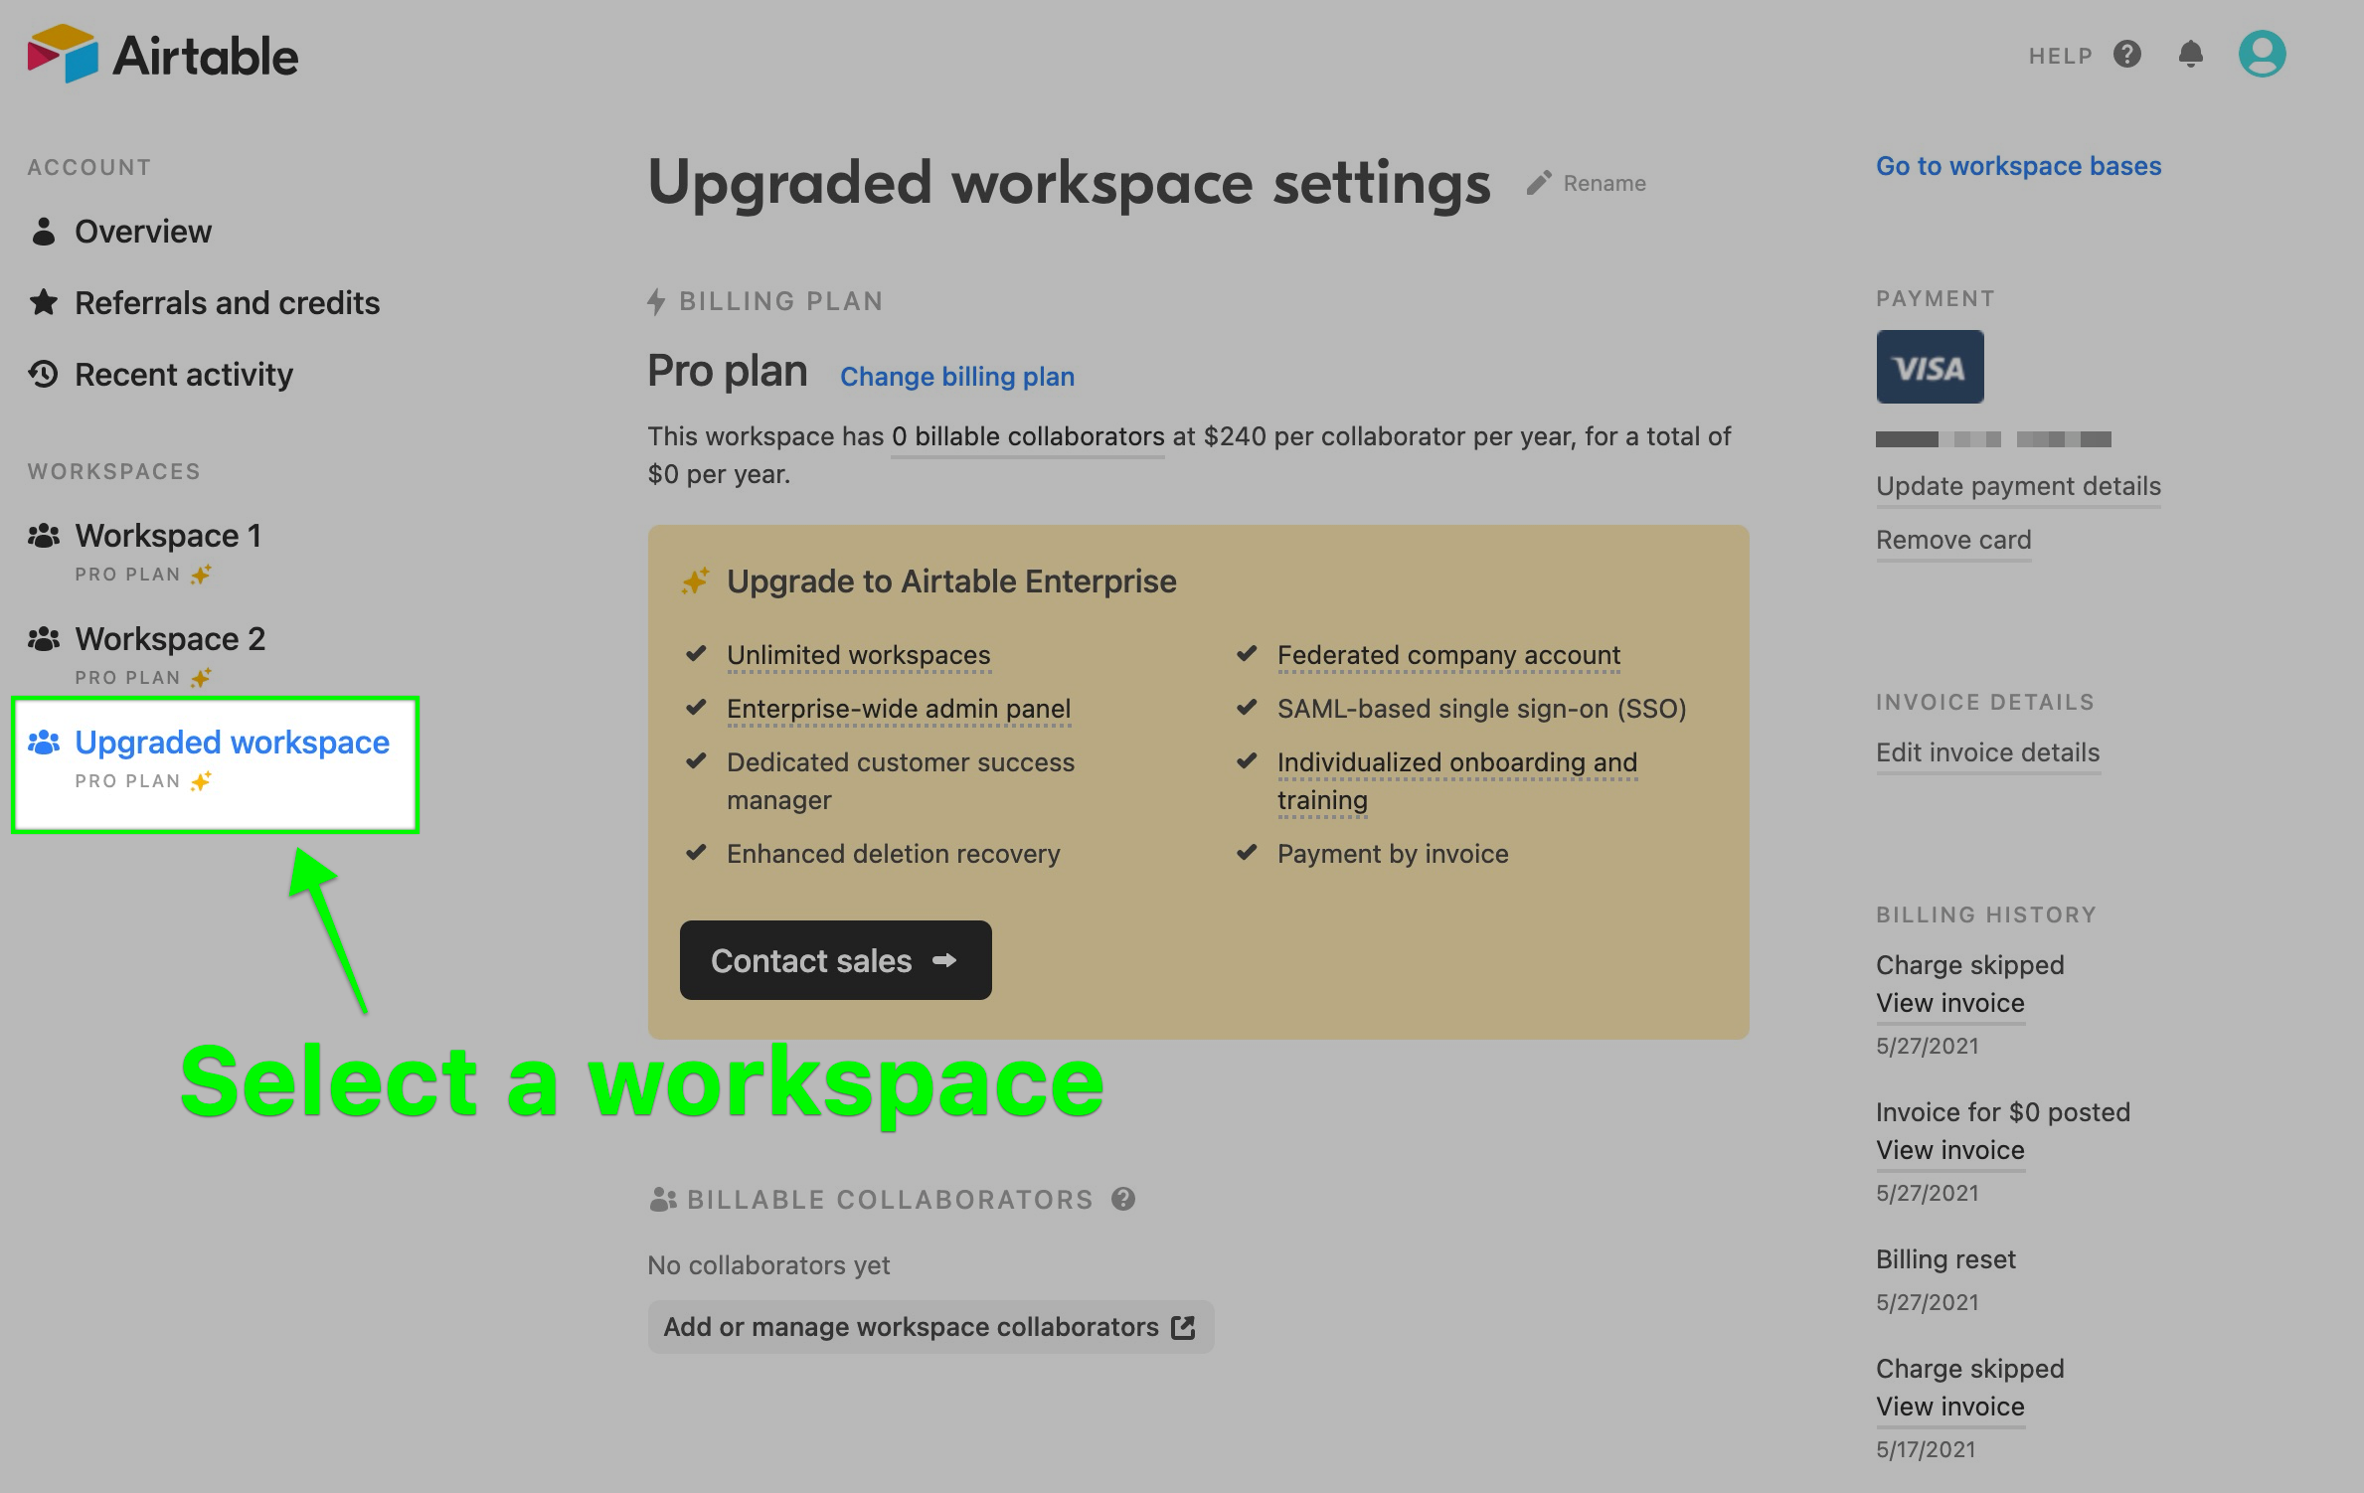Screen dimensions: 2364x1493
Task: Click Upgraded workspace settings title
Action: 1070,183
